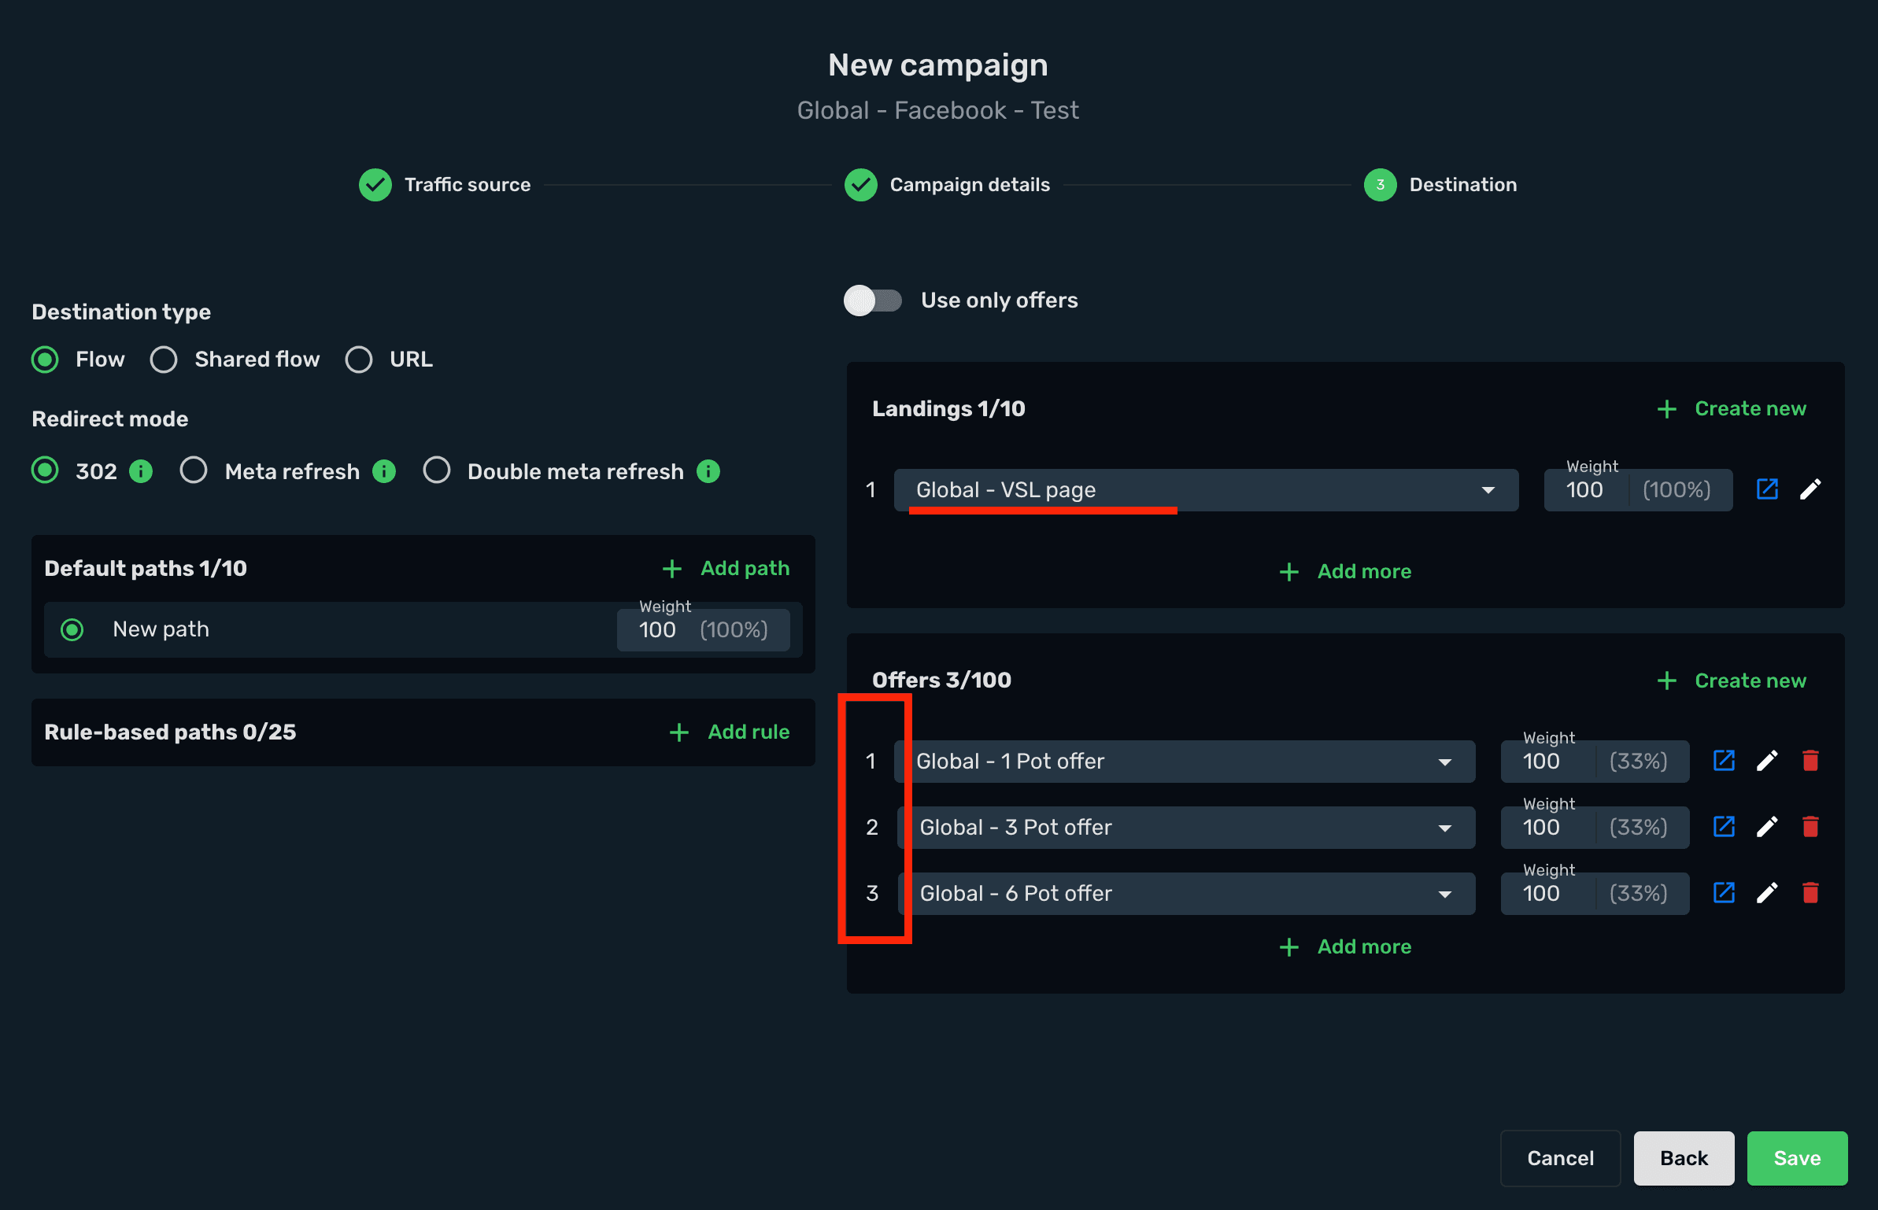Edit weight field of Global - VSL page landing
1878x1210 pixels.
point(1638,490)
